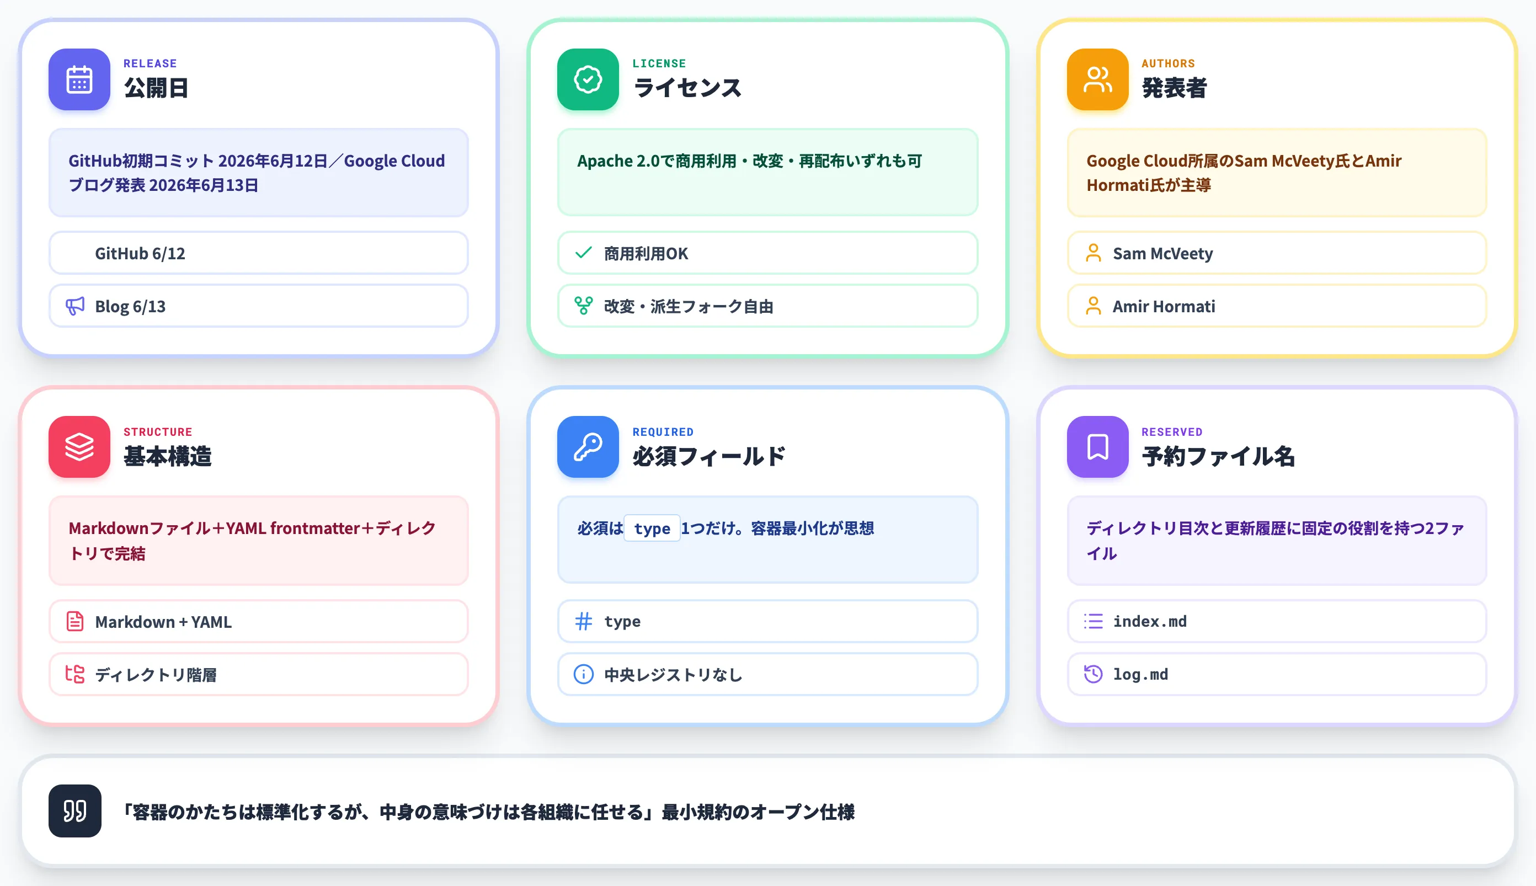Click the 基本構造 heading
The height and width of the screenshot is (886, 1536).
[x=167, y=456]
